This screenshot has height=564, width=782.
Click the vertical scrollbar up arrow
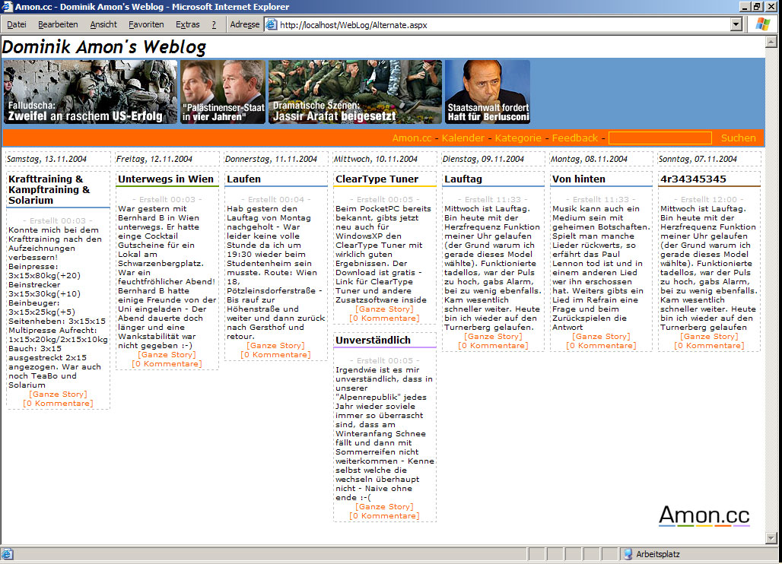[771, 42]
